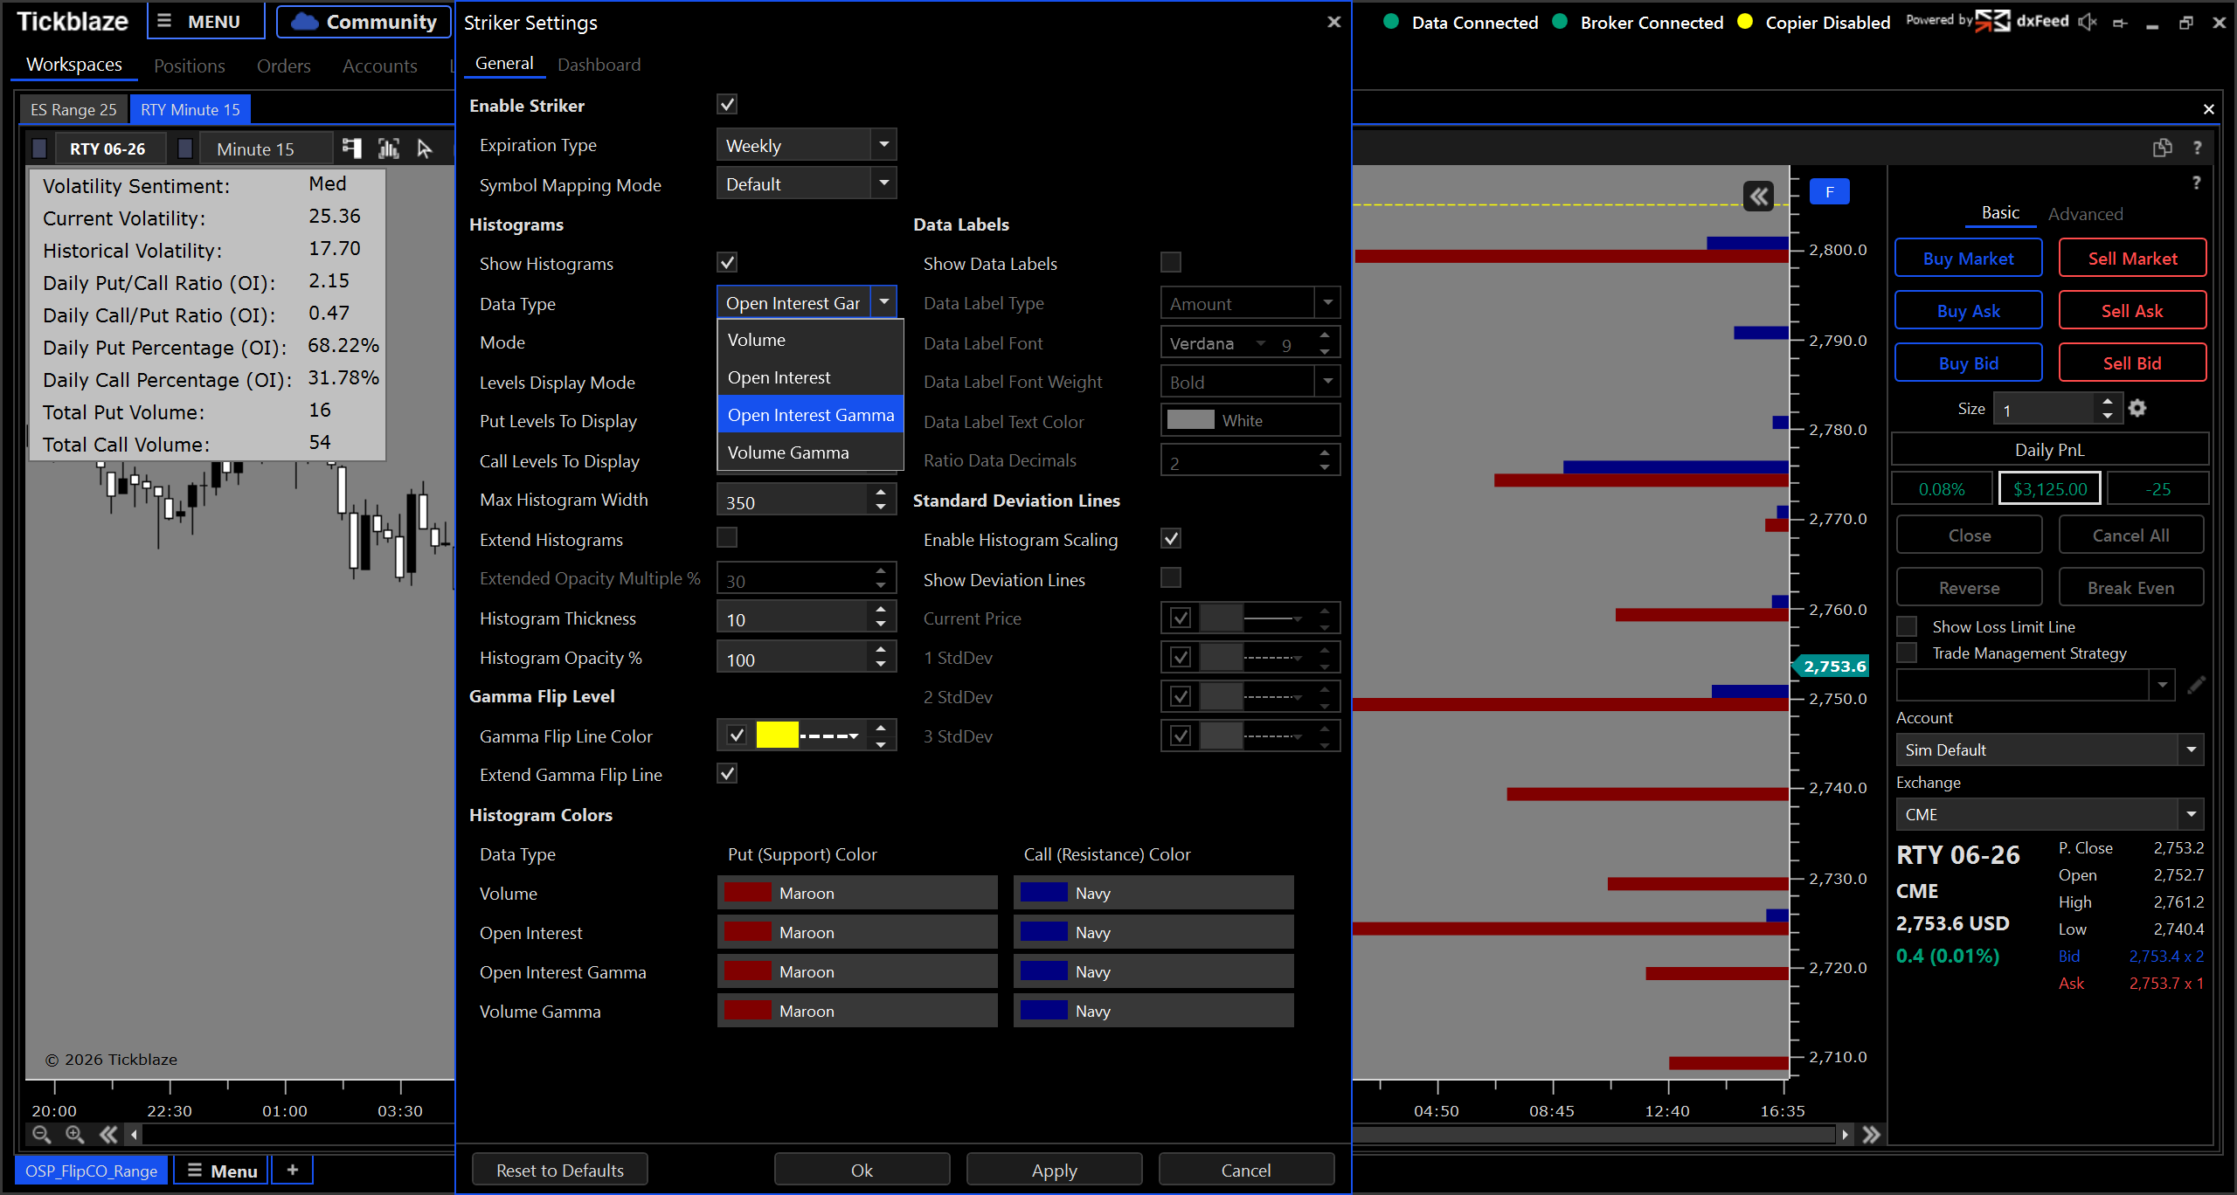2237x1195 pixels.
Task: Click the Community cloud icon
Action: (x=304, y=22)
